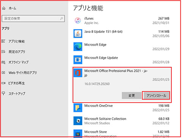Click the 既定のアプリ sidebar icon
This screenshot has height=138, width=182.
click(3, 51)
